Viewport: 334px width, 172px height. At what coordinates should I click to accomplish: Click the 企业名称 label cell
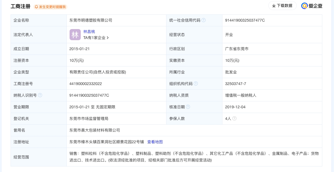pos(39,20)
